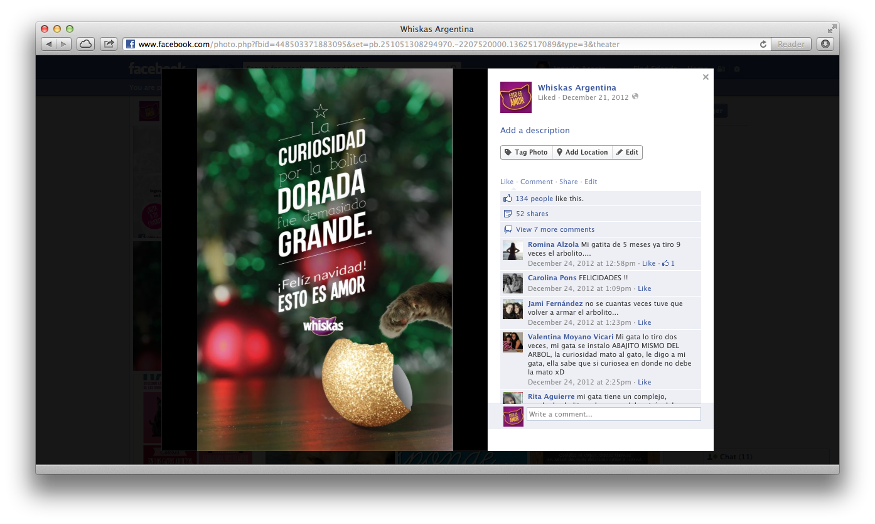Click Jami Fernández's avatar
This screenshot has width=875, height=524.
(513, 309)
